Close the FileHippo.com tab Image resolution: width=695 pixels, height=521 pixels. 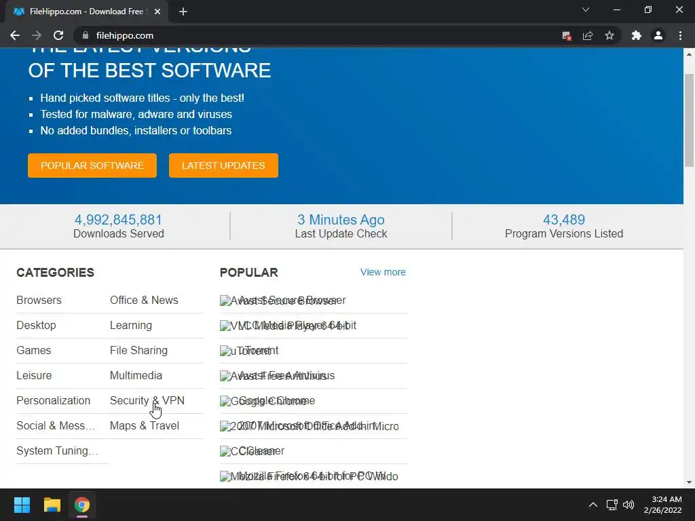157,12
